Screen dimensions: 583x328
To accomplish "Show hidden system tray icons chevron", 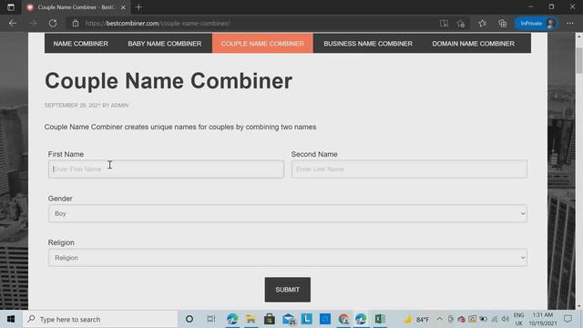I will tap(439, 319).
